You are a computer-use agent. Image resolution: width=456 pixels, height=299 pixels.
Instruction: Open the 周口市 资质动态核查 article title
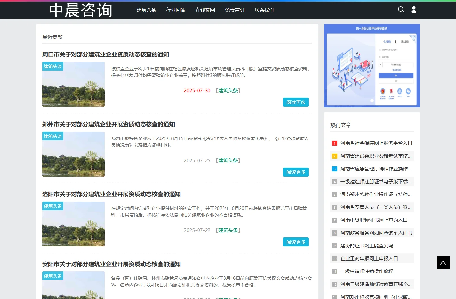tap(106, 54)
